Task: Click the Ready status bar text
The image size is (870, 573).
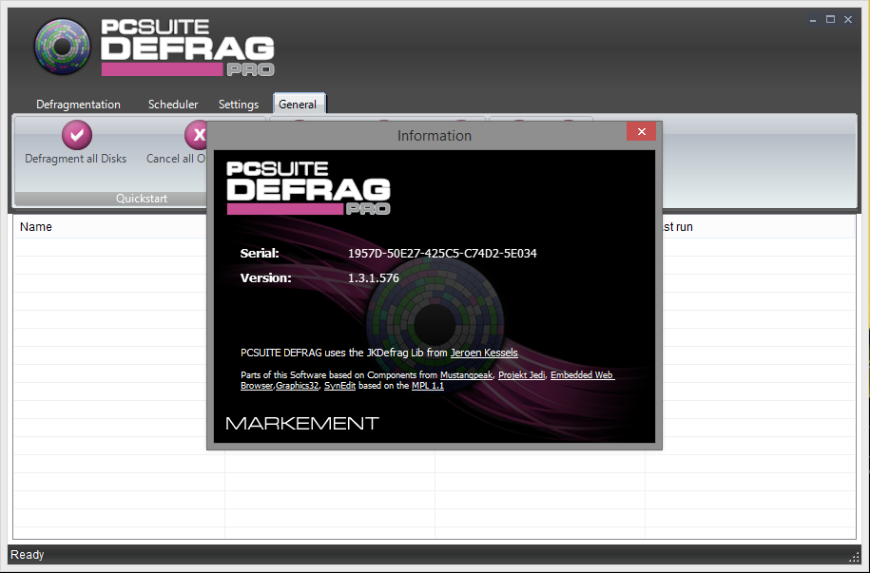Action: pyautogui.click(x=28, y=555)
